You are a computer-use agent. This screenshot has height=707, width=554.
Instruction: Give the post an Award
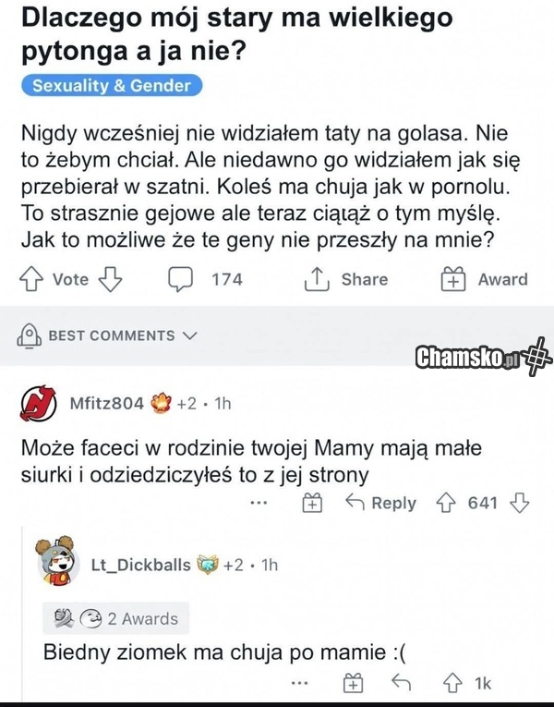point(486,279)
